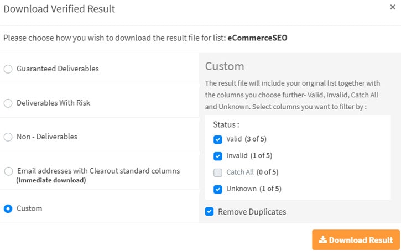This screenshot has width=401, height=251.
Task: Toggle the Invalid status checkbox
Action: tap(218, 156)
